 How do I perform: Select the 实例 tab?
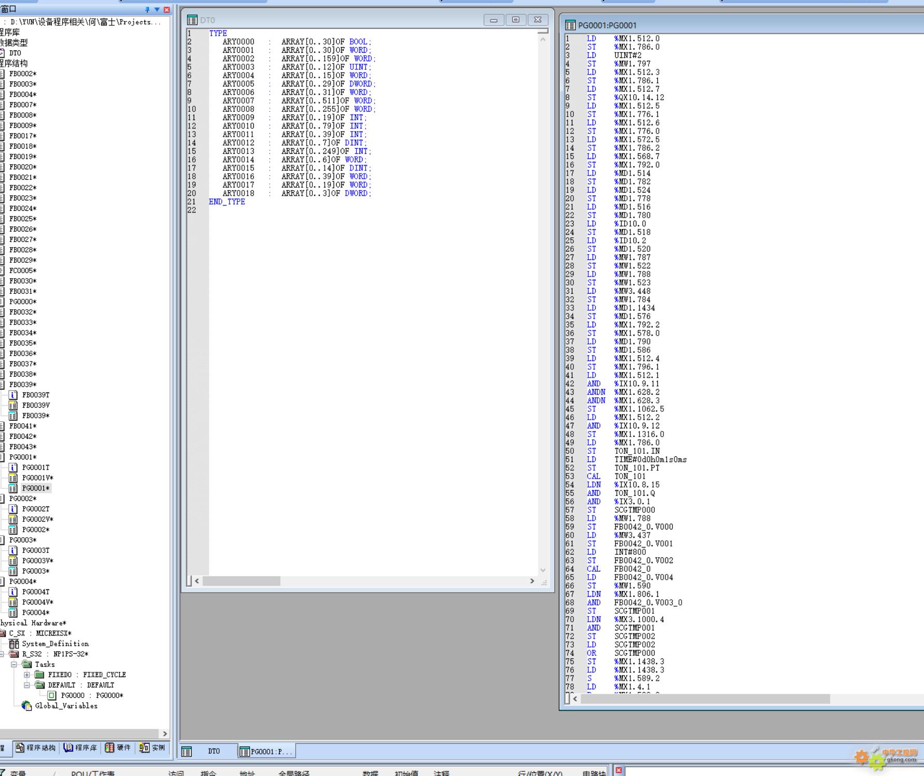click(x=152, y=748)
